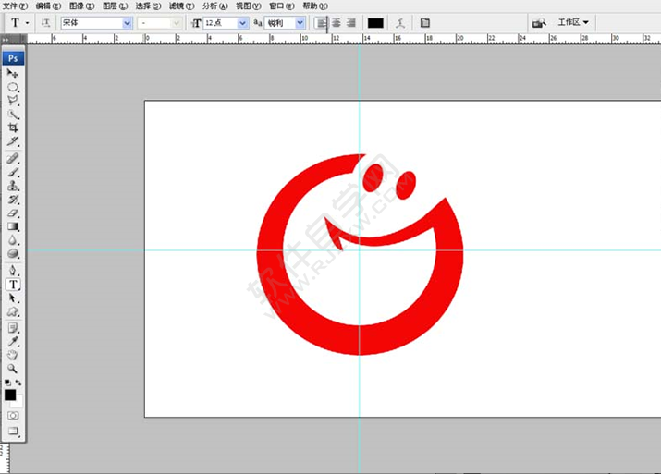This screenshot has width=661, height=474.
Task: Expand the font size dropdown 12点
Action: (x=226, y=22)
